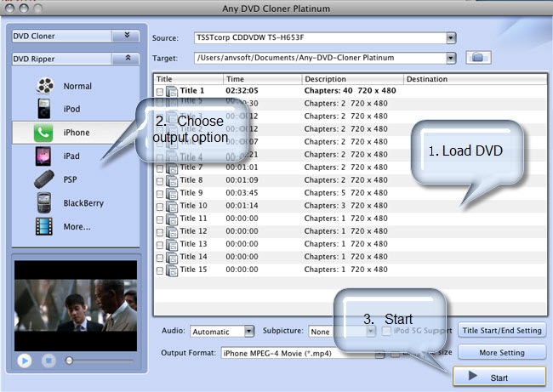Click the Title 7 time 00:01:01
553x392 pixels.
click(x=242, y=168)
